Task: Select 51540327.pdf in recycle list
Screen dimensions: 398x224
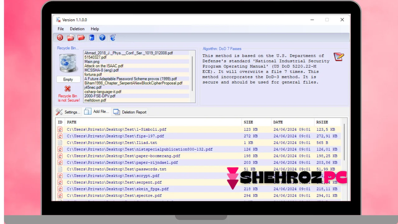Action: coord(137,57)
